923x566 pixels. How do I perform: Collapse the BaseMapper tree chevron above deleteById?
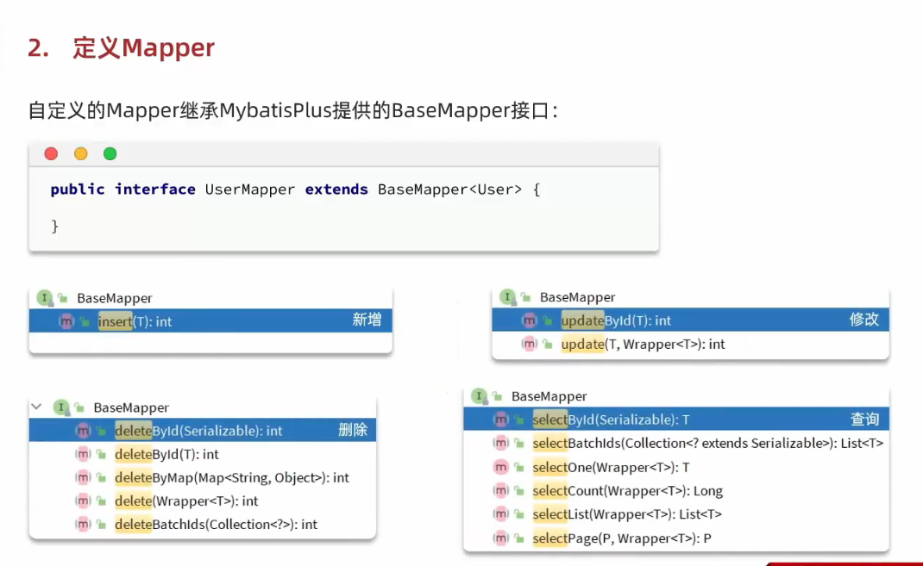tap(36, 407)
